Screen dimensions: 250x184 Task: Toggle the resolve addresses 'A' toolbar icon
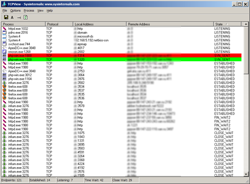click(x=12, y=17)
